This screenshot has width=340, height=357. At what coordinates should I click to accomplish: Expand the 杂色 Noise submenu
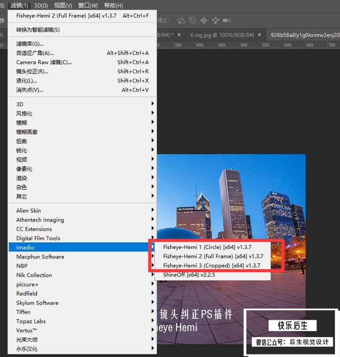tap(82, 187)
